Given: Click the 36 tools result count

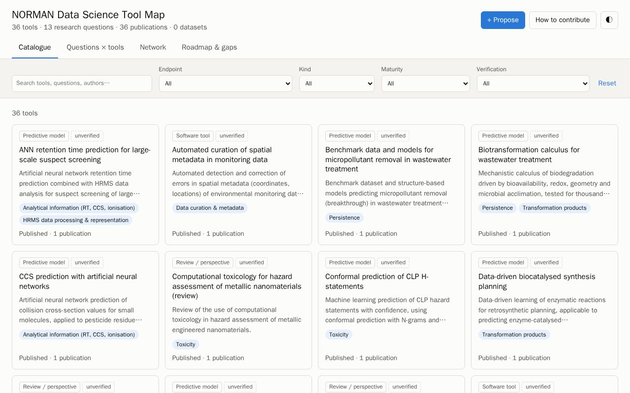Looking at the screenshot, I should [x=25, y=113].
